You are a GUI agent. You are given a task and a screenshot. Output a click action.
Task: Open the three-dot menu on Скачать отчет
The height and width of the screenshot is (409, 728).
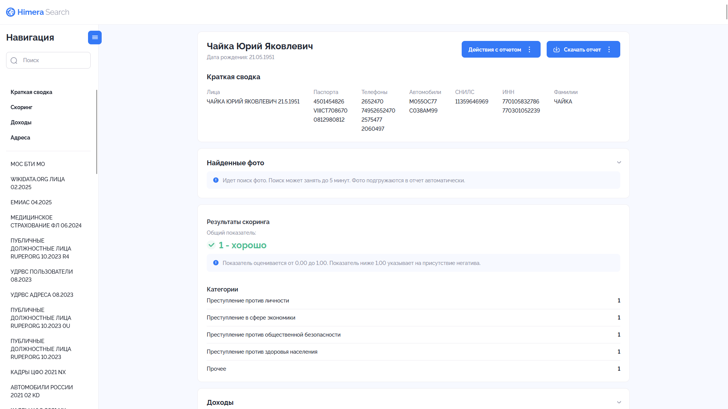(609, 50)
